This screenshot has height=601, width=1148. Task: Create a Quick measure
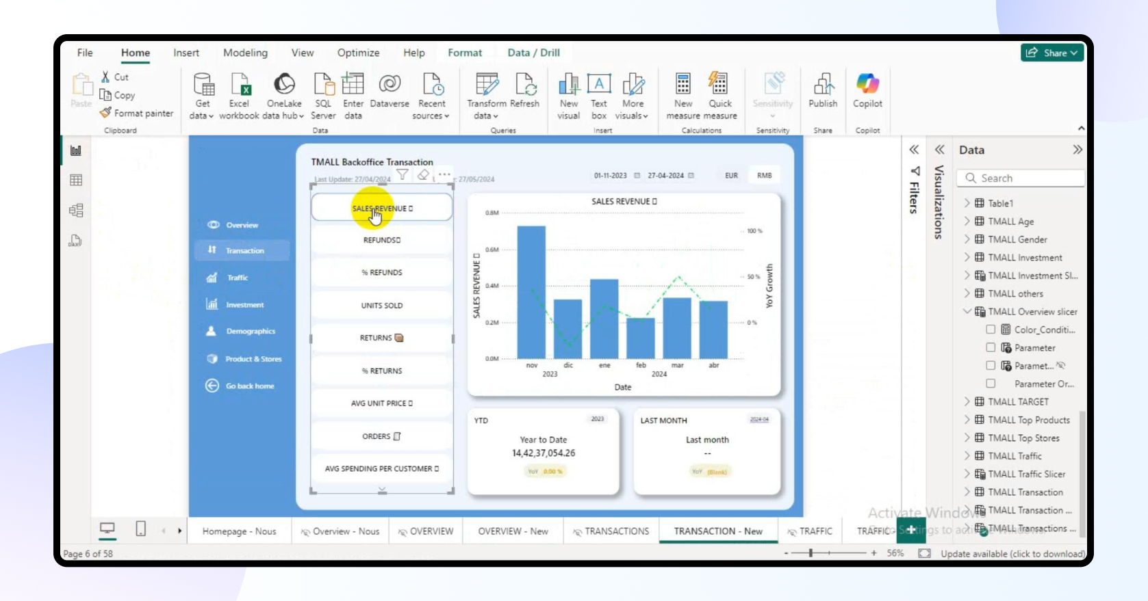[x=720, y=96]
